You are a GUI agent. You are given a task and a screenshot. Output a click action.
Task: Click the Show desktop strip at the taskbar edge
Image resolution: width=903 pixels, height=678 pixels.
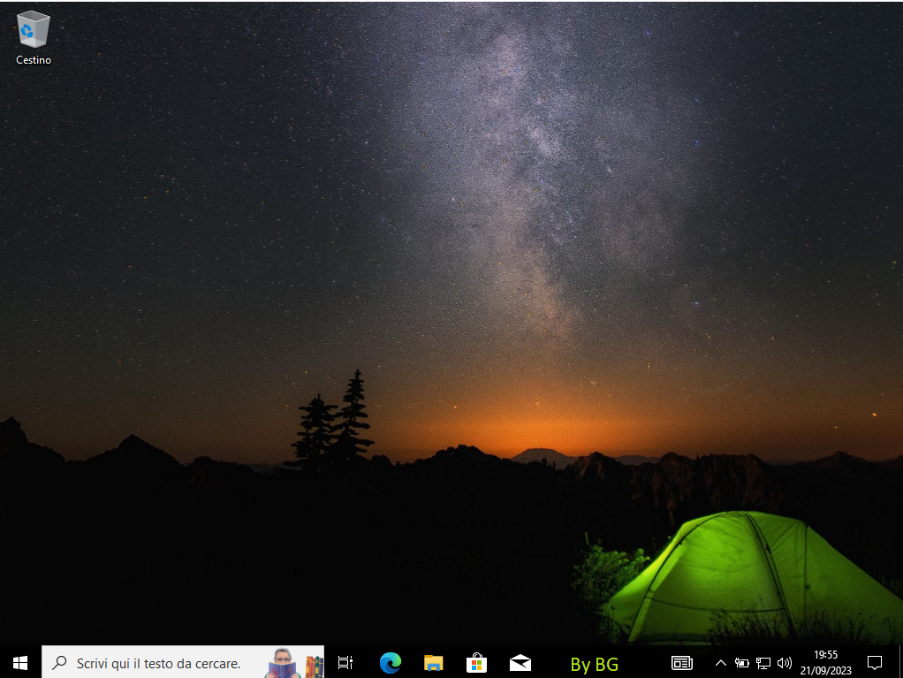pyautogui.click(x=900, y=663)
